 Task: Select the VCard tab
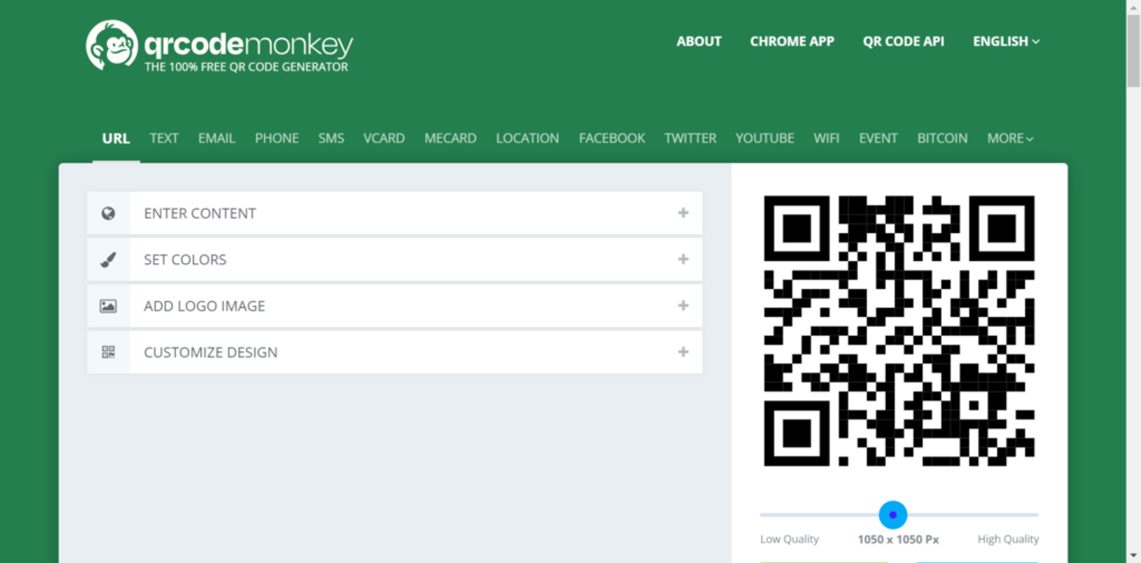tap(384, 138)
